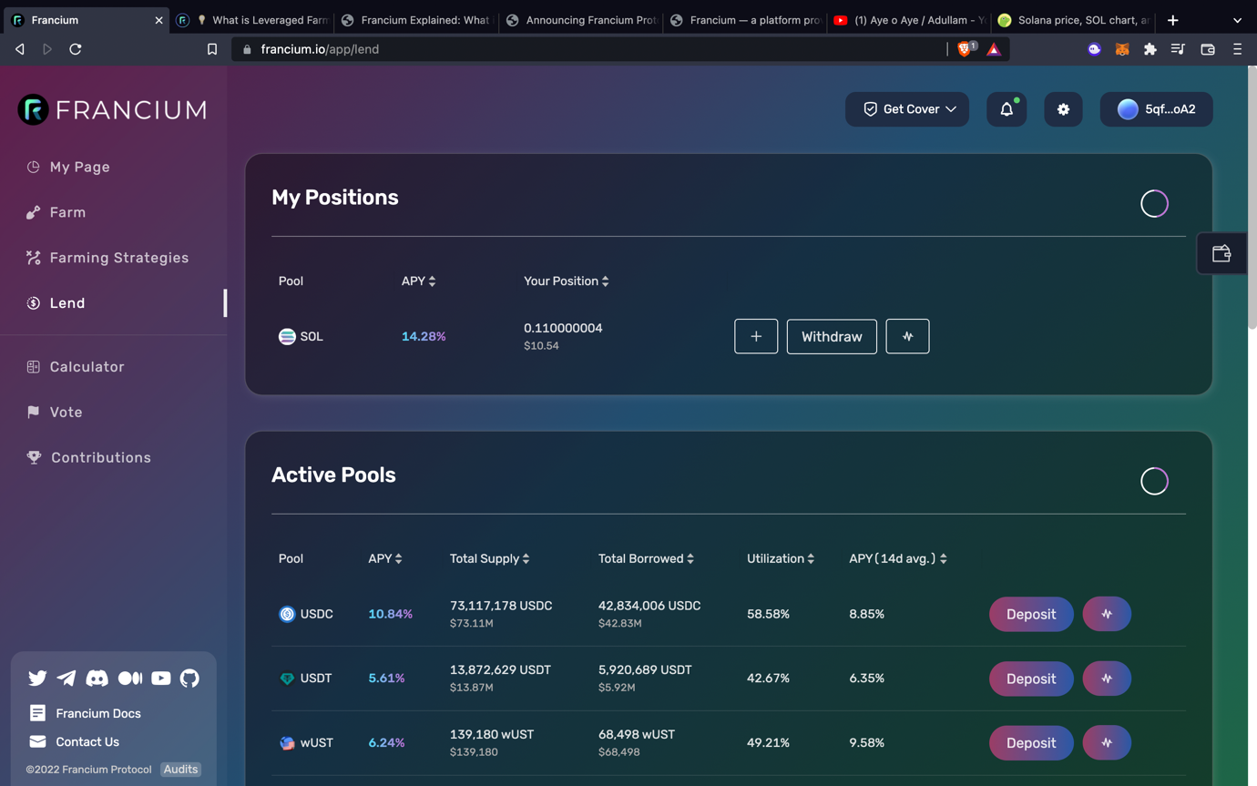The image size is (1257, 786).
Task: Open the Contact Us link
Action: (75, 741)
